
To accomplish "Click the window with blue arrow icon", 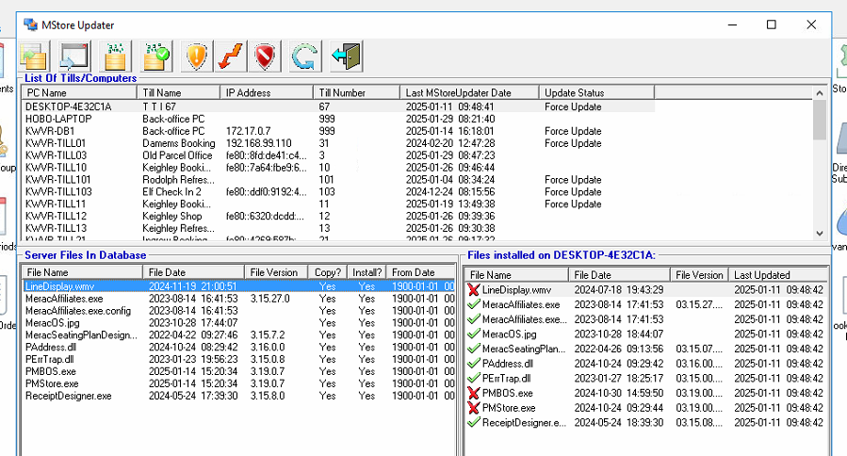I will click(74, 56).
